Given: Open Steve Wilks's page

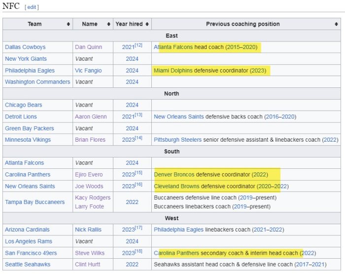Looking at the screenshot, I should pos(90,253).
